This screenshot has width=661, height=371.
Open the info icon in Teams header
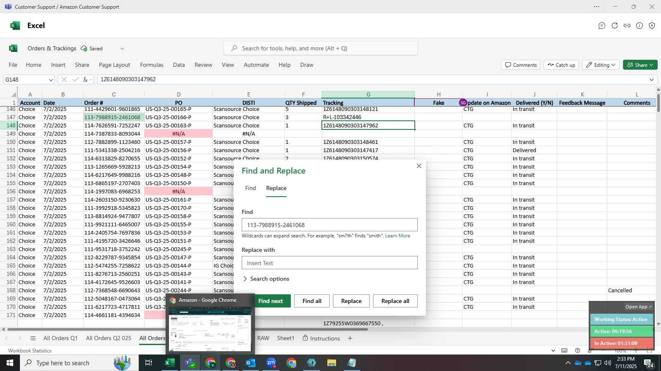click(x=640, y=26)
